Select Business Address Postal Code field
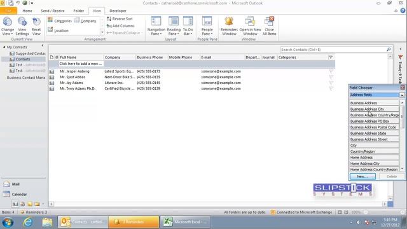 (x=374, y=127)
